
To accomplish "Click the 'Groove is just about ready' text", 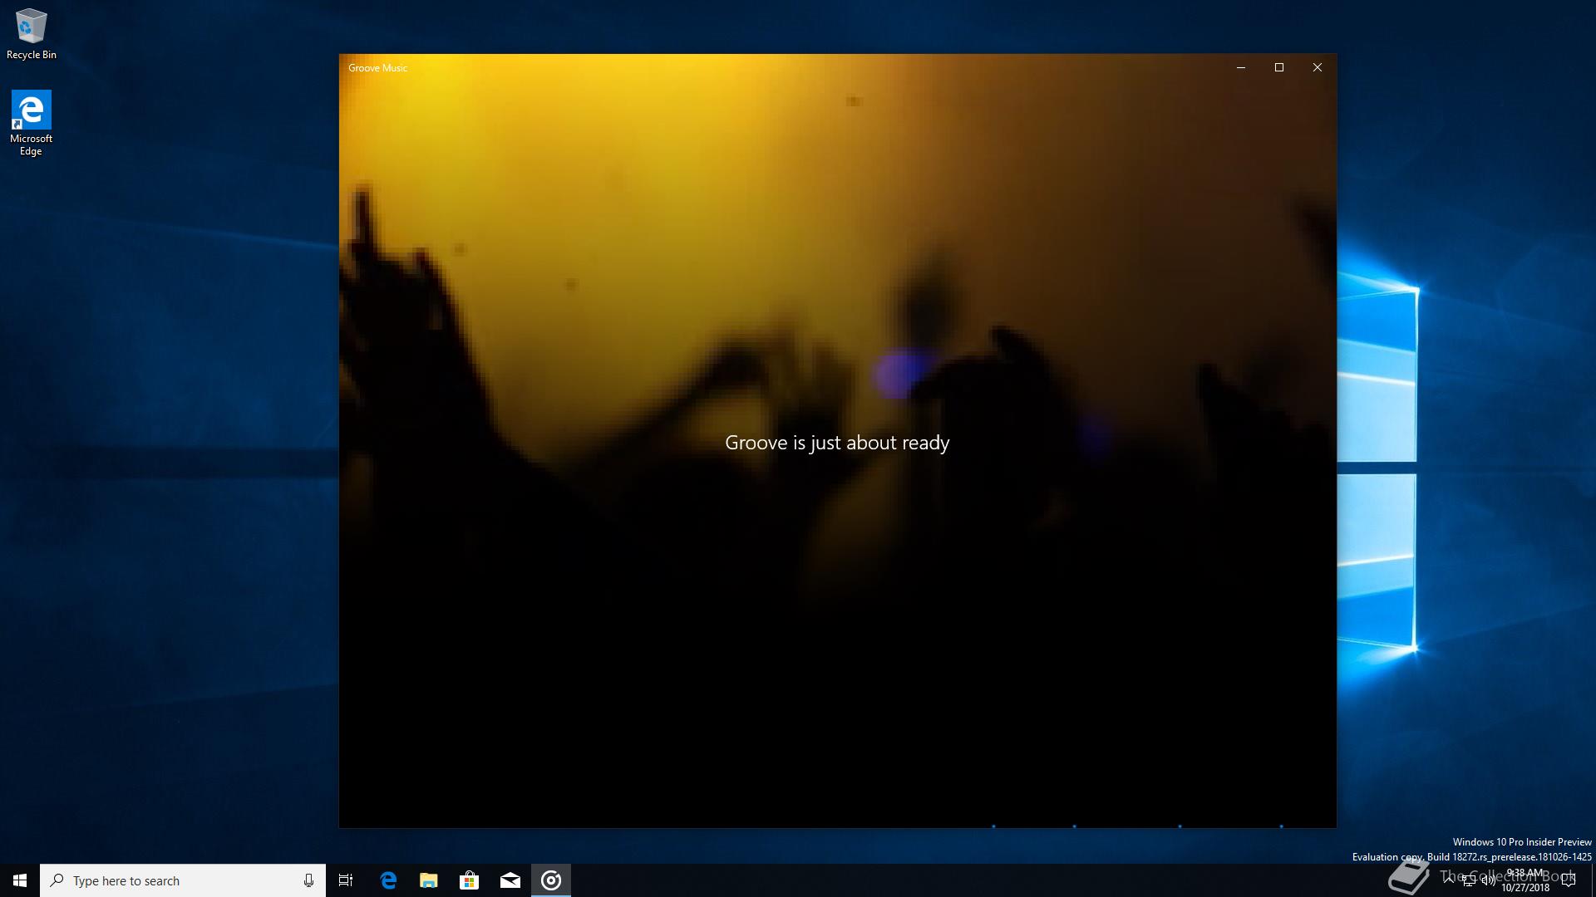I will (x=837, y=444).
